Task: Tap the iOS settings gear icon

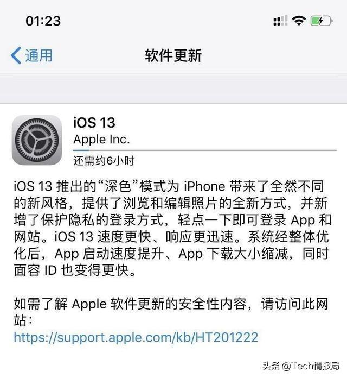Action: pyautogui.click(x=37, y=140)
